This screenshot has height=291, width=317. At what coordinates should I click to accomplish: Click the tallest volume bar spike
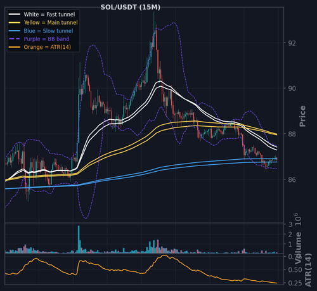point(79,239)
